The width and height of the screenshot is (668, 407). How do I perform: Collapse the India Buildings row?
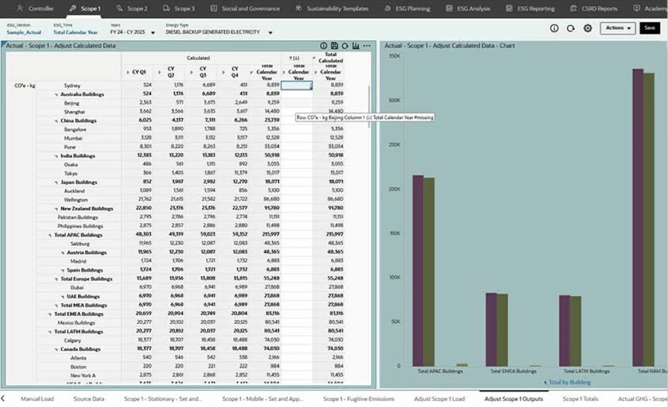pyautogui.click(x=57, y=156)
